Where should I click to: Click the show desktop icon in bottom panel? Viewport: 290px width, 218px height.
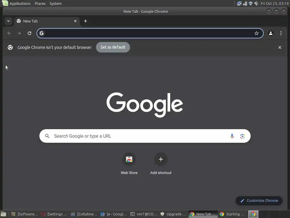pyautogui.click(x=3, y=214)
